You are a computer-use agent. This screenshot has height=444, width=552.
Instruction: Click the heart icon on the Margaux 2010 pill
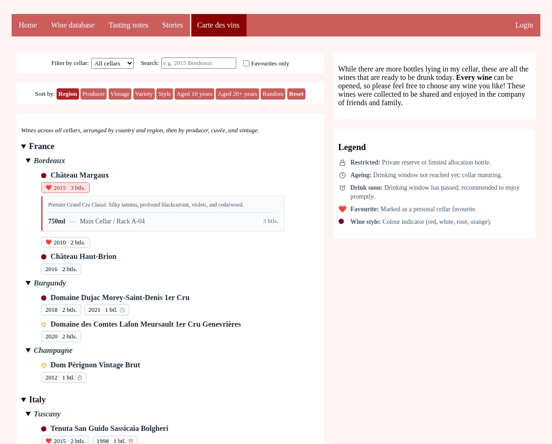pos(49,242)
